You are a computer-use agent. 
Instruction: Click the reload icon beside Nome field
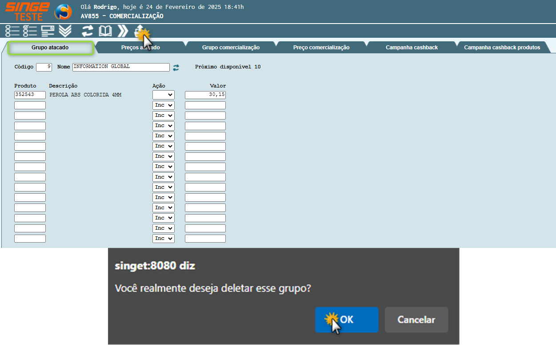(x=176, y=68)
